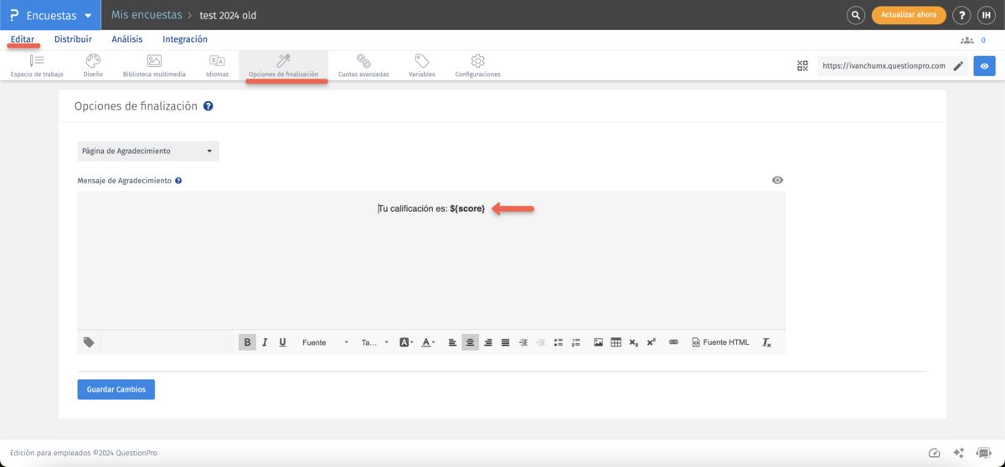1005x467 pixels.
Task: Click footer text Edición para empleados ©2024 QuestionPro
Action: coord(83,453)
